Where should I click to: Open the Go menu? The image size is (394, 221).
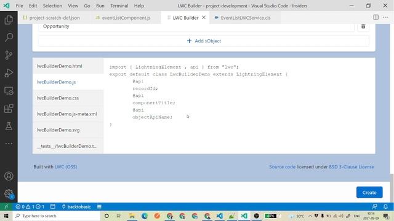(87, 6)
